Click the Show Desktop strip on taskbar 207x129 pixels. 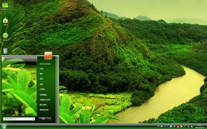tap(206, 126)
